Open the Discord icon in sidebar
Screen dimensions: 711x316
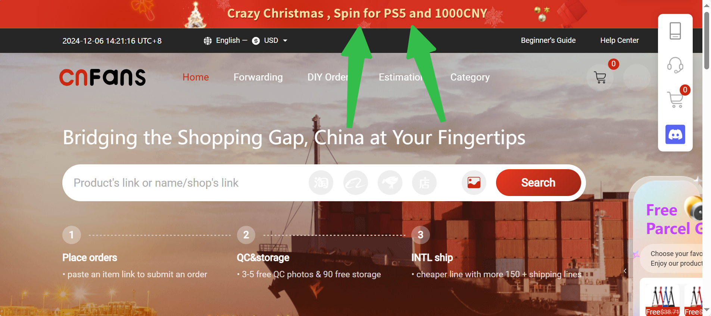click(675, 134)
